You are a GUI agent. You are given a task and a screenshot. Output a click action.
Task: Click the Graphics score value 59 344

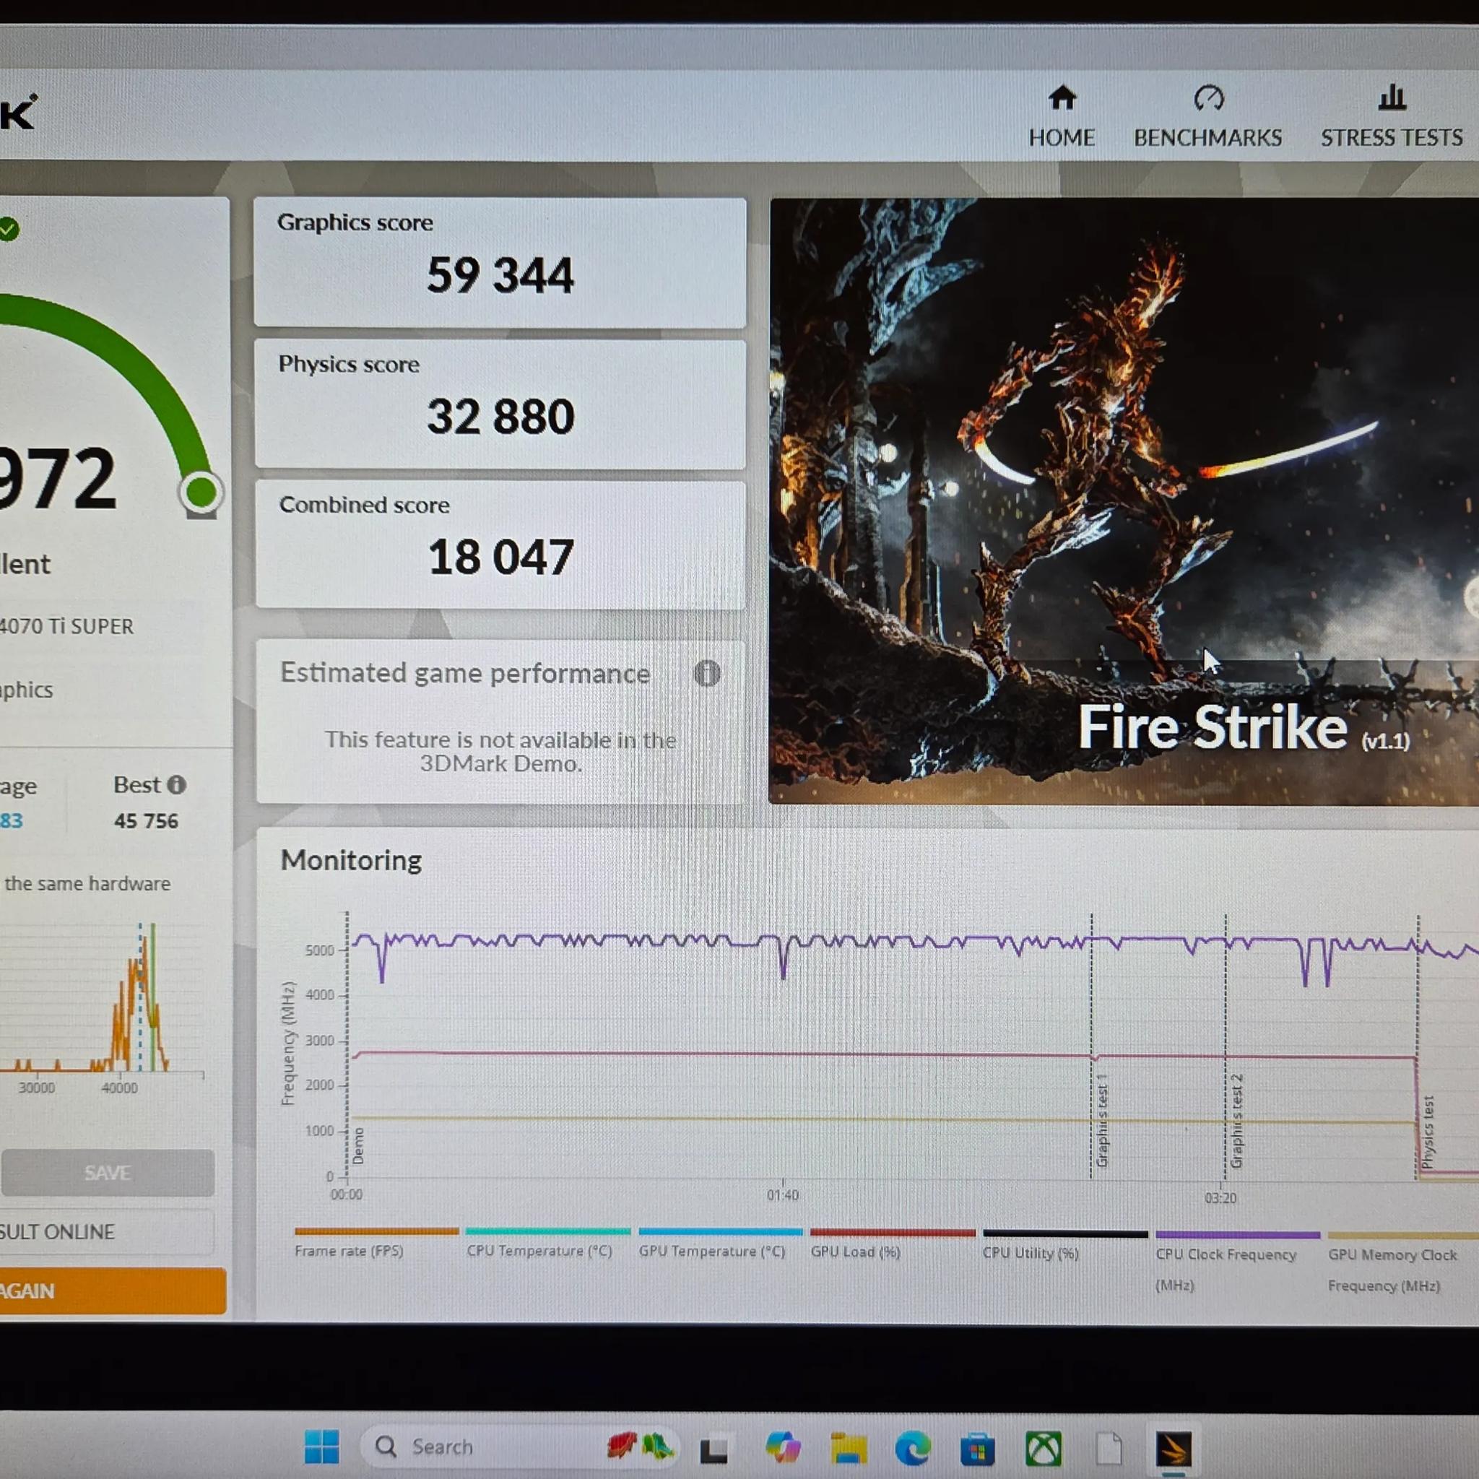click(500, 275)
